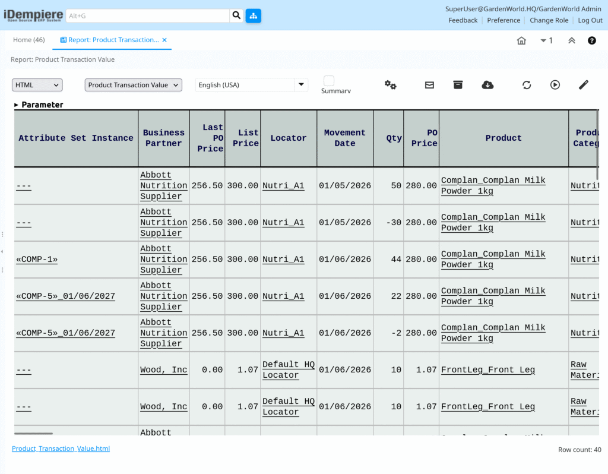
Task: Open the Export/cloud download icon
Action: coord(487,85)
